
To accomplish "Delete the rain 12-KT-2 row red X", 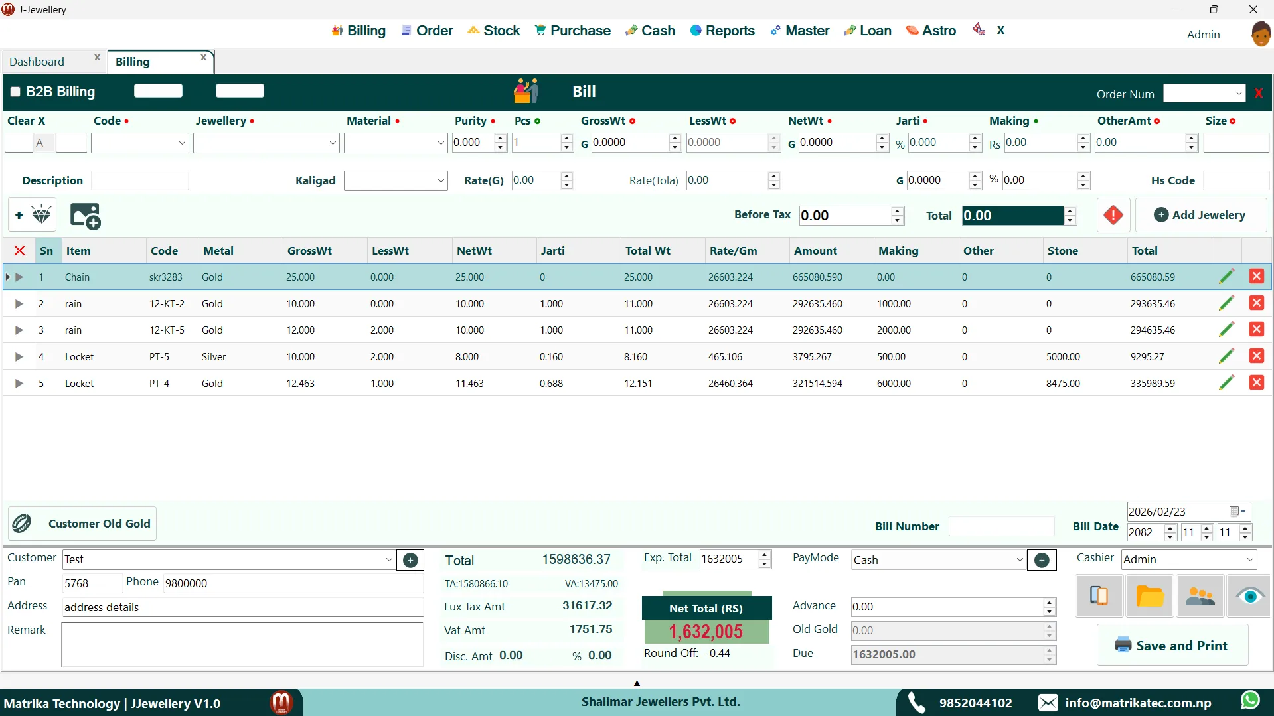I will point(1256,303).
